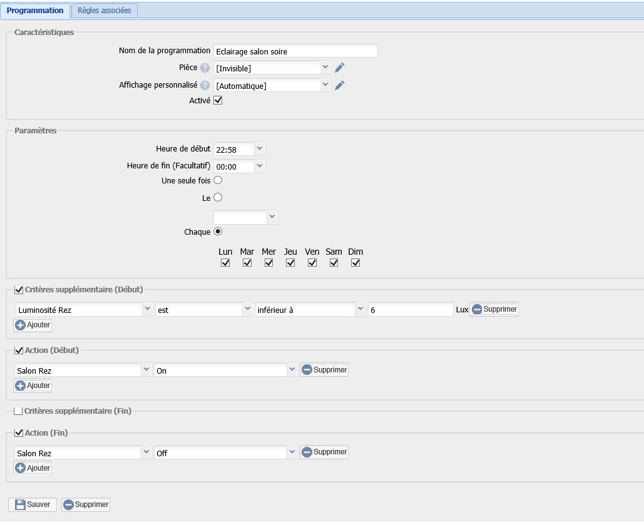Viewport: 644px width, 527px height.
Task: Click the pencil icon next to Pièce
Action: point(340,68)
